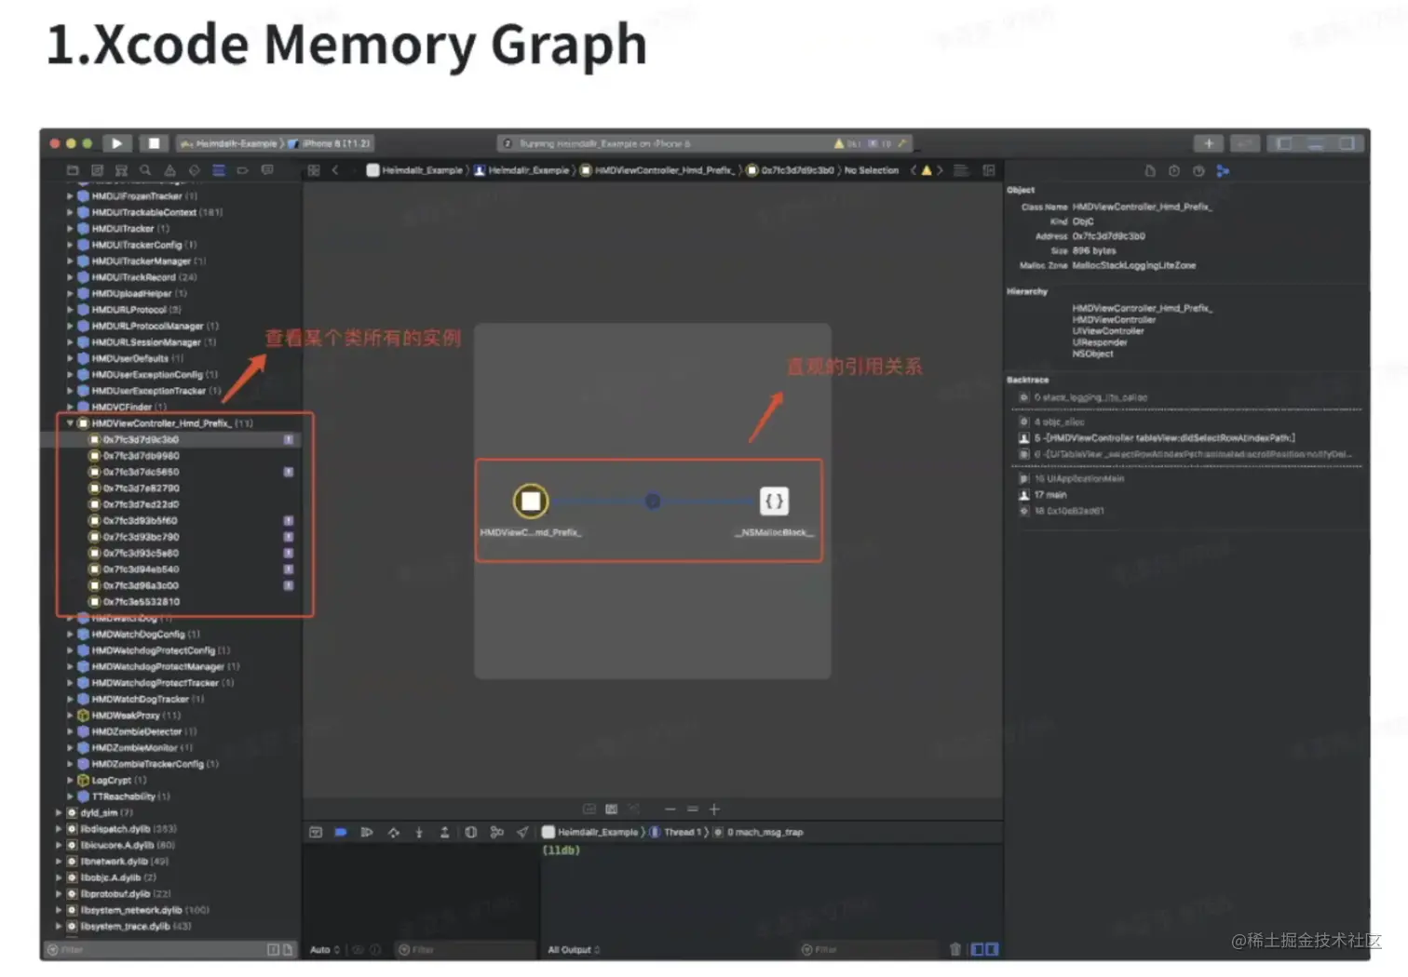
Task: Click Simulate Location arrow icon
Action: tap(522, 832)
